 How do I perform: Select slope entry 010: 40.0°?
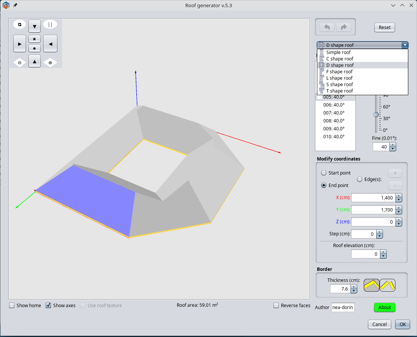(335, 136)
